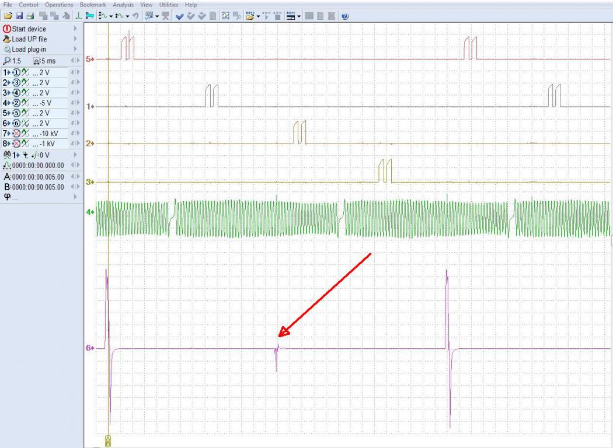Click the channel 5 zero-level marker
Viewport: 613px width, 448px height.
(x=90, y=60)
